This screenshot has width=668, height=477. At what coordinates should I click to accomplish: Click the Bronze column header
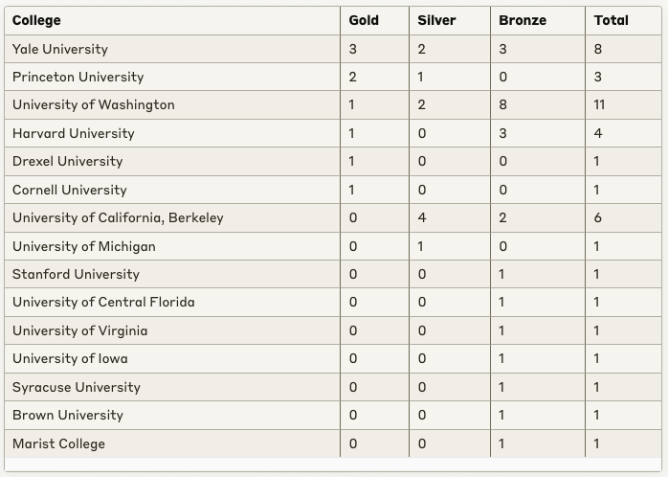pos(538,20)
